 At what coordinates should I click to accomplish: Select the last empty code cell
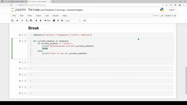(x=100, y=93)
